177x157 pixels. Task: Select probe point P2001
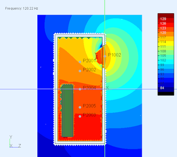coord(80,62)
